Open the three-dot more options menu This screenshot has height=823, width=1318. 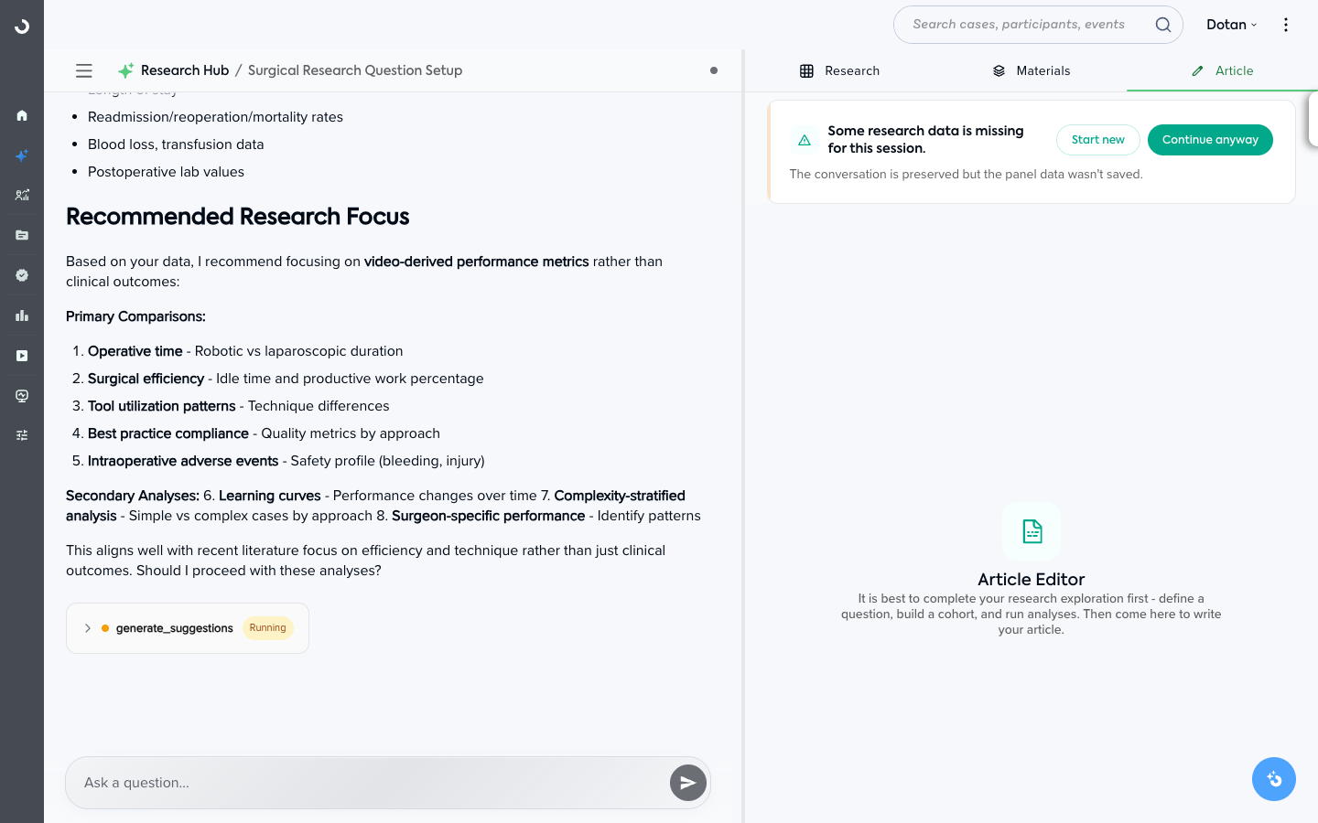pyautogui.click(x=1286, y=25)
